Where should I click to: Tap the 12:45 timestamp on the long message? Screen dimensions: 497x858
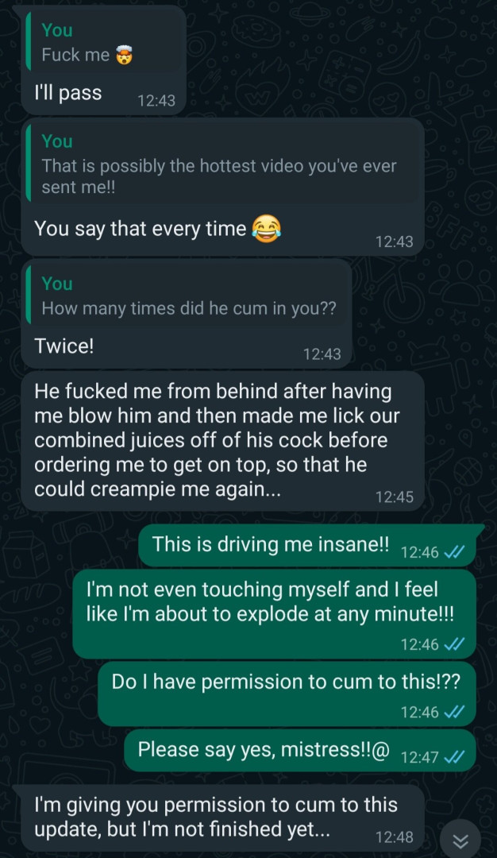coord(395,497)
